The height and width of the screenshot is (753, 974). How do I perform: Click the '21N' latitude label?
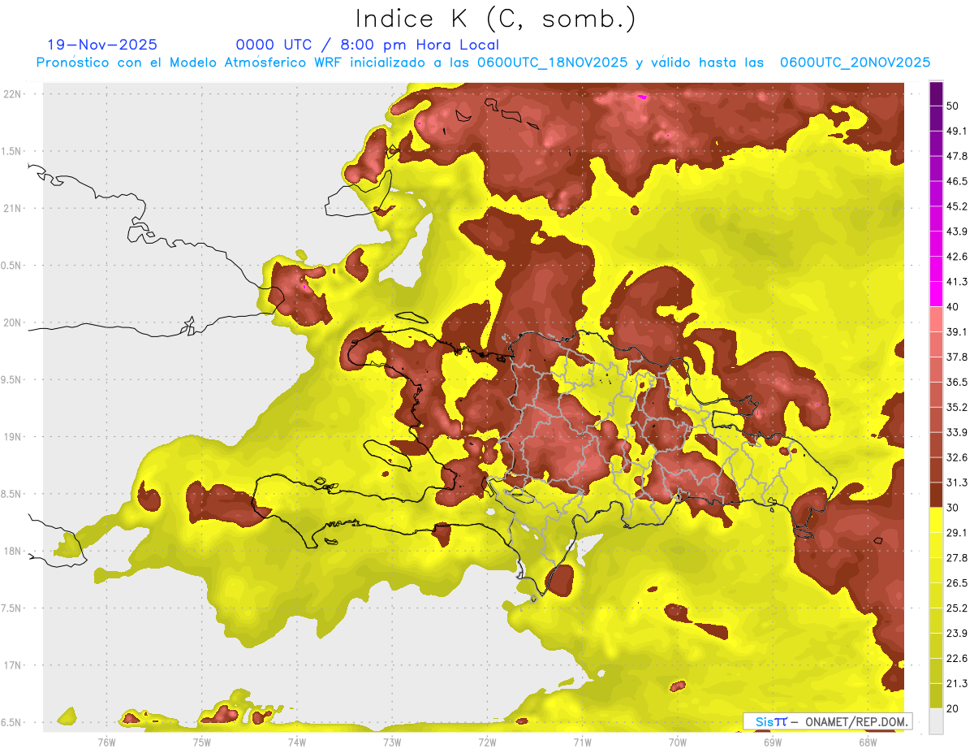tap(14, 208)
